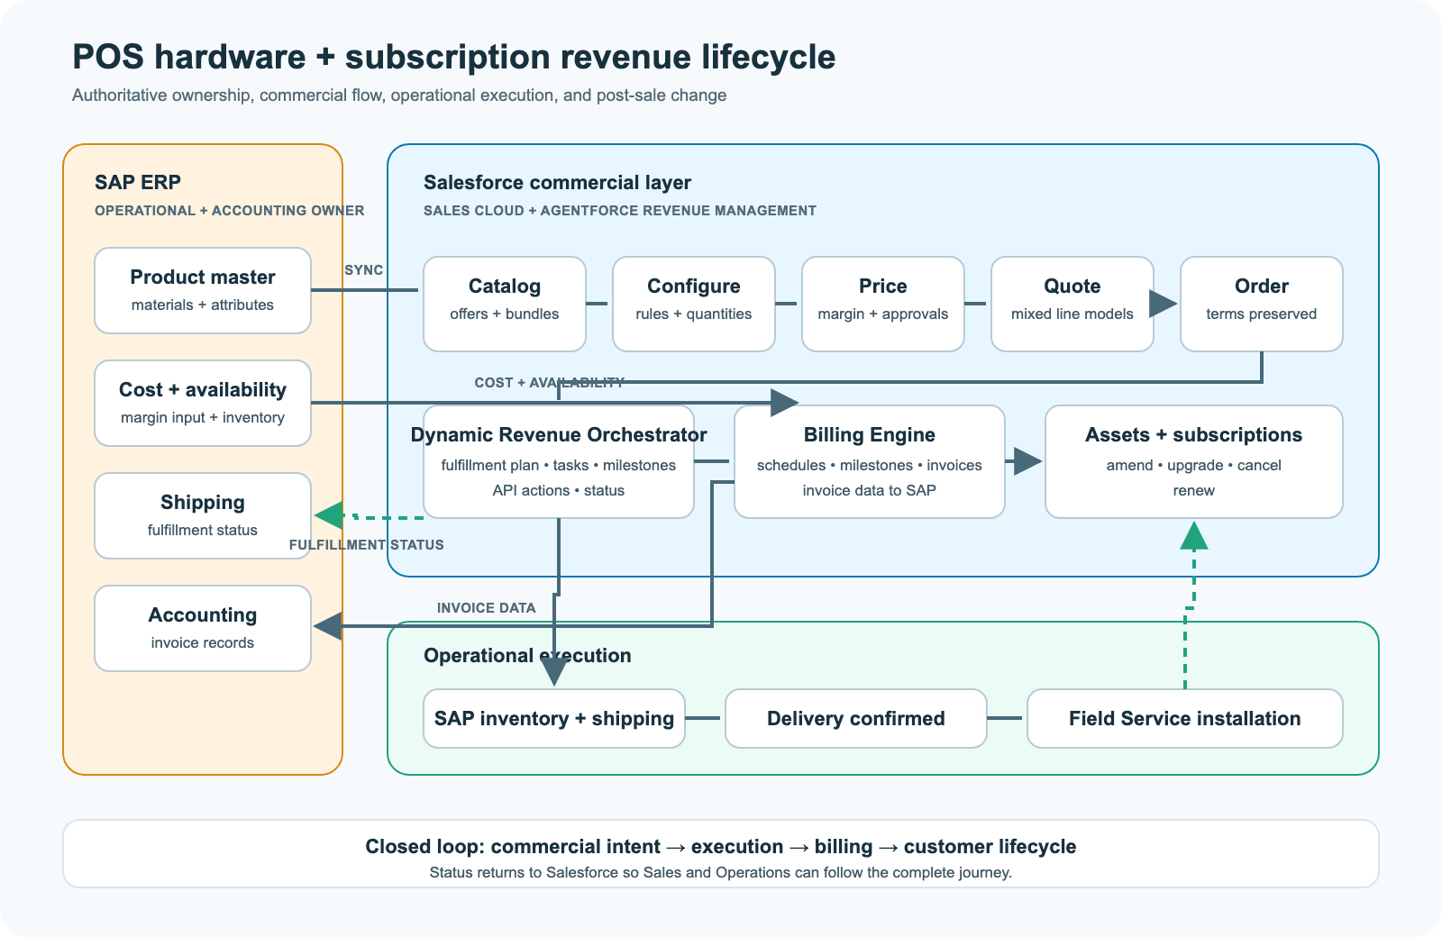Click the Operational execution heading
Screen dimensions: 1442x937
click(527, 655)
